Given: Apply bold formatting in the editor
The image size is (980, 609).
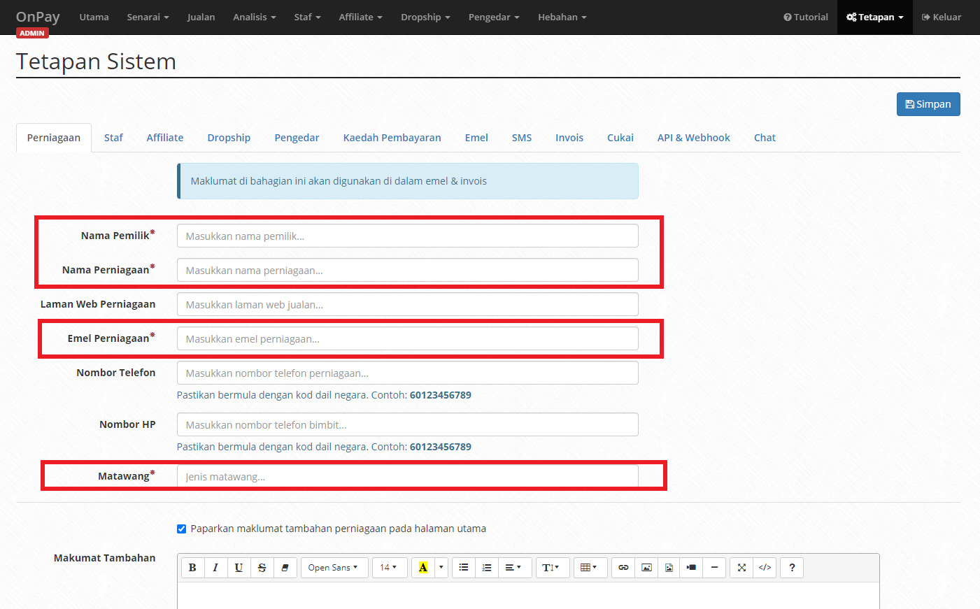Looking at the screenshot, I should point(192,567).
